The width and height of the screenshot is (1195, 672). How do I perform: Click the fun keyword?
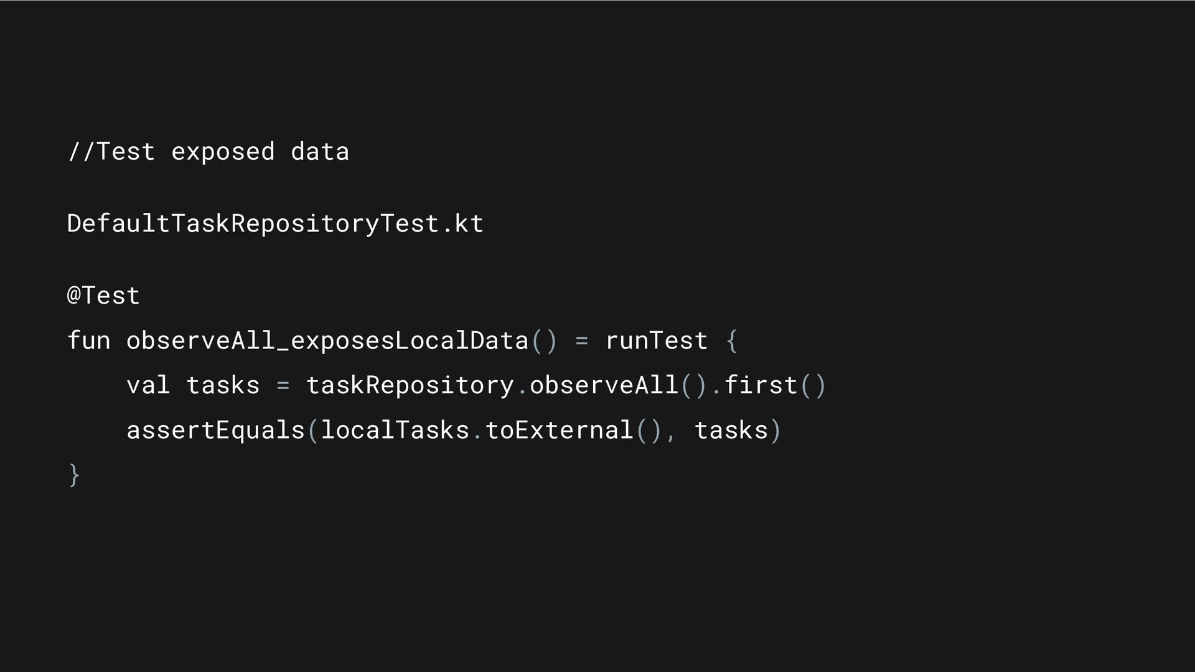click(x=88, y=340)
